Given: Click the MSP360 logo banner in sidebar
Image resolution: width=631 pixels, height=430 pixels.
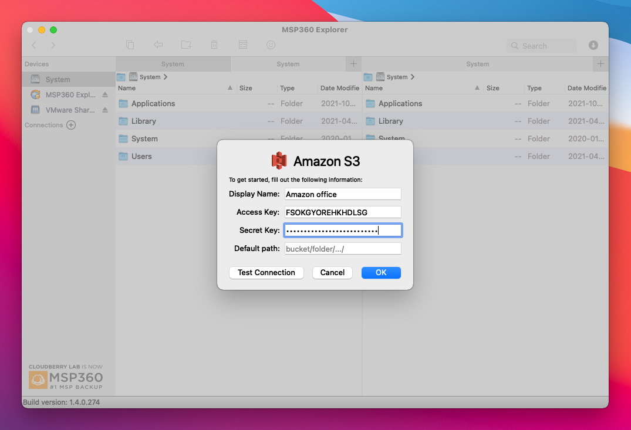Looking at the screenshot, I should coord(66,377).
